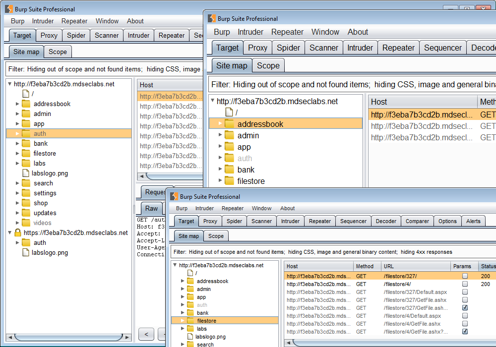The image size is (496, 347).
Task: Open the Scope sub-tab in the back-left window
Action: coord(58,52)
